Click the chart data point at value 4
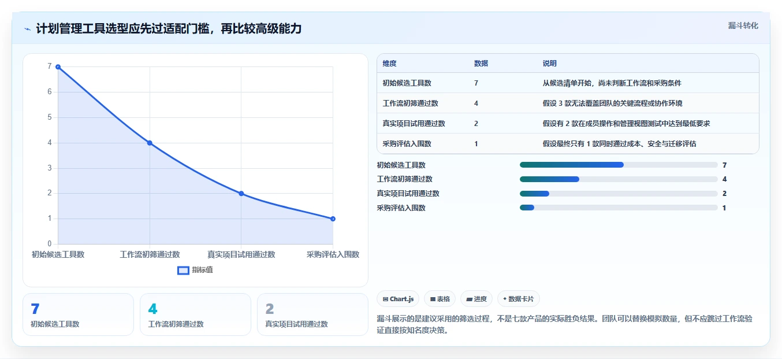 pyautogui.click(x=150, y=143)
